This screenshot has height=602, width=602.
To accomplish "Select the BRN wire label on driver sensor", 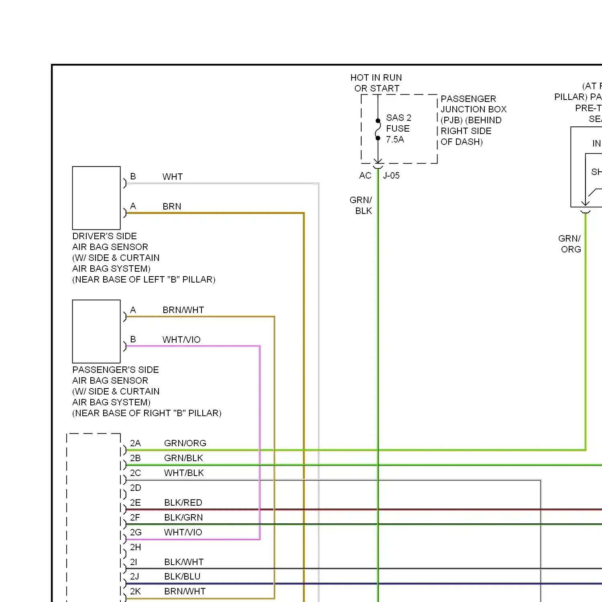I will (172, 206).
